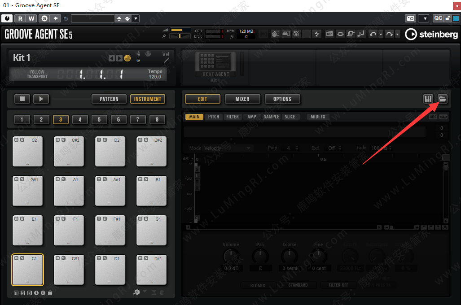Adjust the master tune slider
Viewport: 461px width, 305px height.
pos(180,36)
